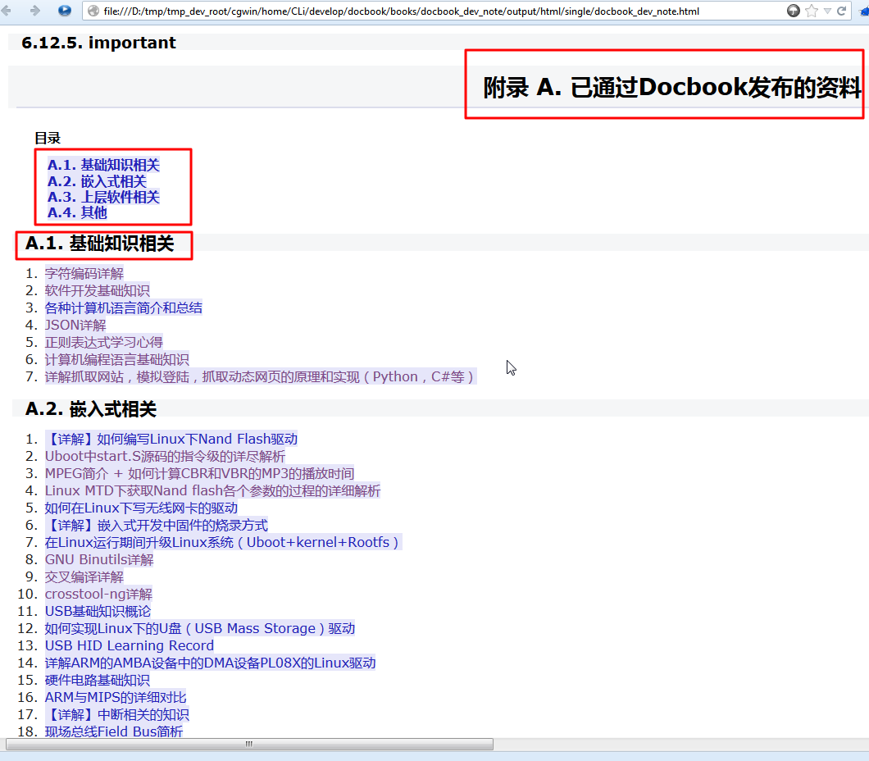The width and height of the screenshot is (869, 761).
Task: Open TOC link A.3. 上层软件相关
Action: 103,197
